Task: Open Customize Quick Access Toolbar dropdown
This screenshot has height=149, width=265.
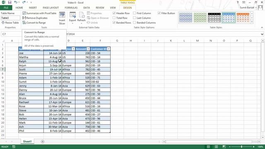Action: pyautogui.click(x=31, y=2)
